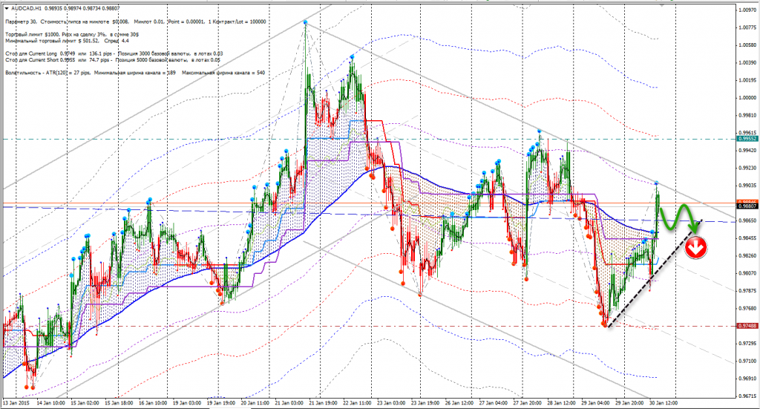Viewport: 760px width, 409px height.
Task: Click the 'Минимальный торговый лимит $ 501.52' line
Action: [x=67, y=41]
